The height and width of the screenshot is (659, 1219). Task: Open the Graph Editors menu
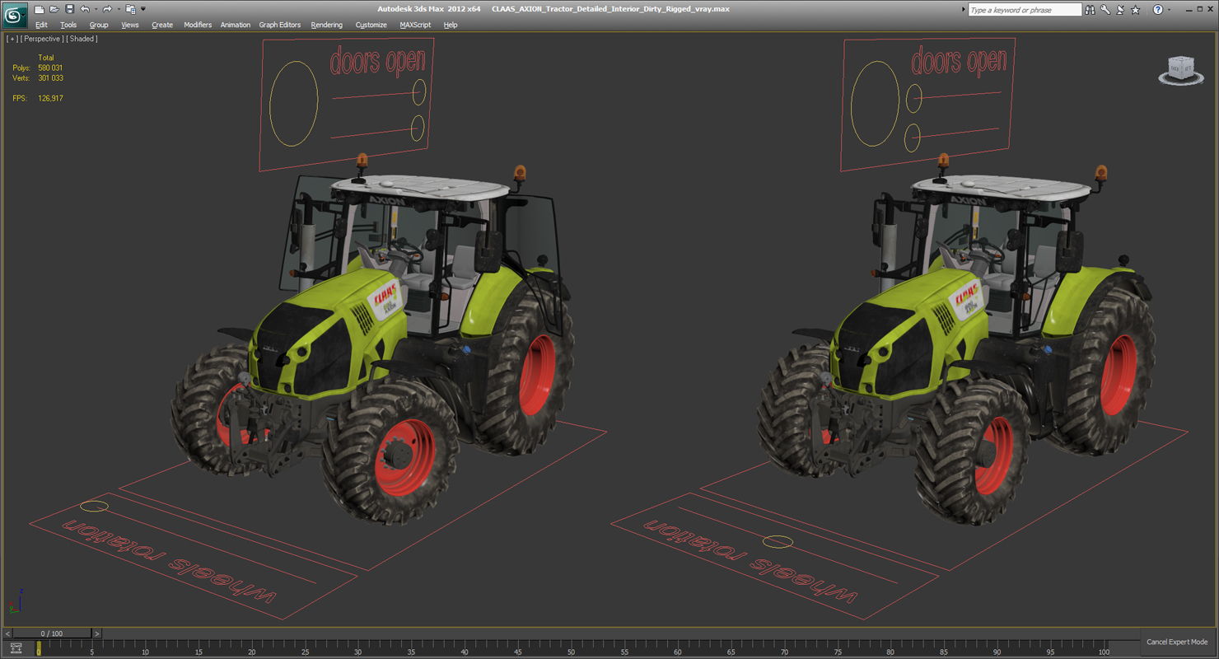[280, 25]
